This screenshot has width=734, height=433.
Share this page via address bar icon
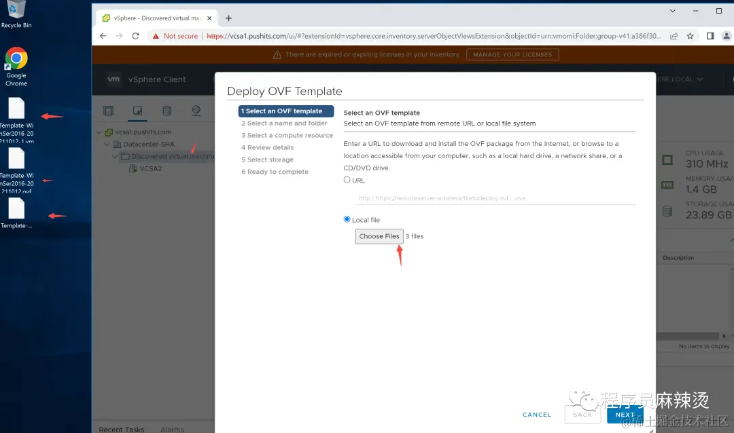pos(674,36)
